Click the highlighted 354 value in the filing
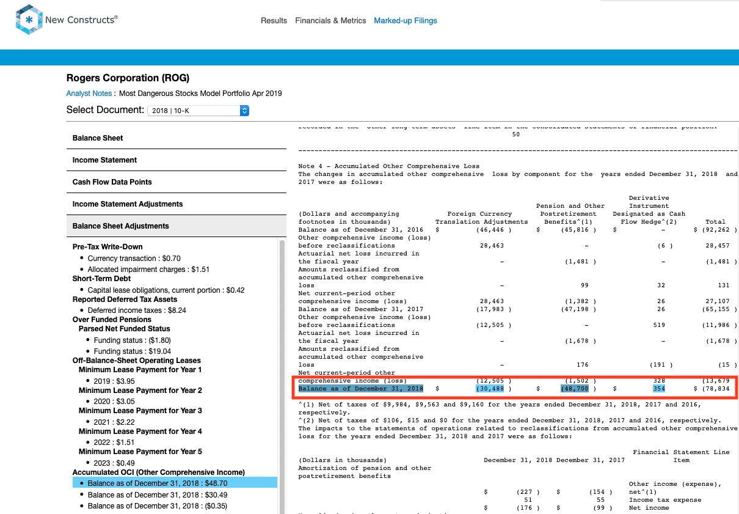The height and width of the screenshot is (514, 739). coord(658,389)
